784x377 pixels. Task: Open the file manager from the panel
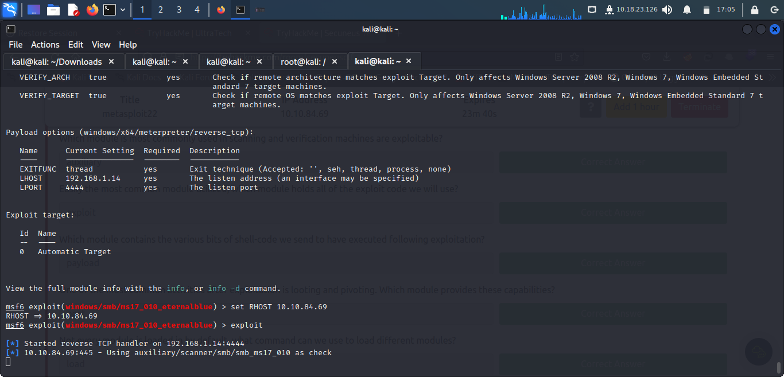tap(53, 10)
